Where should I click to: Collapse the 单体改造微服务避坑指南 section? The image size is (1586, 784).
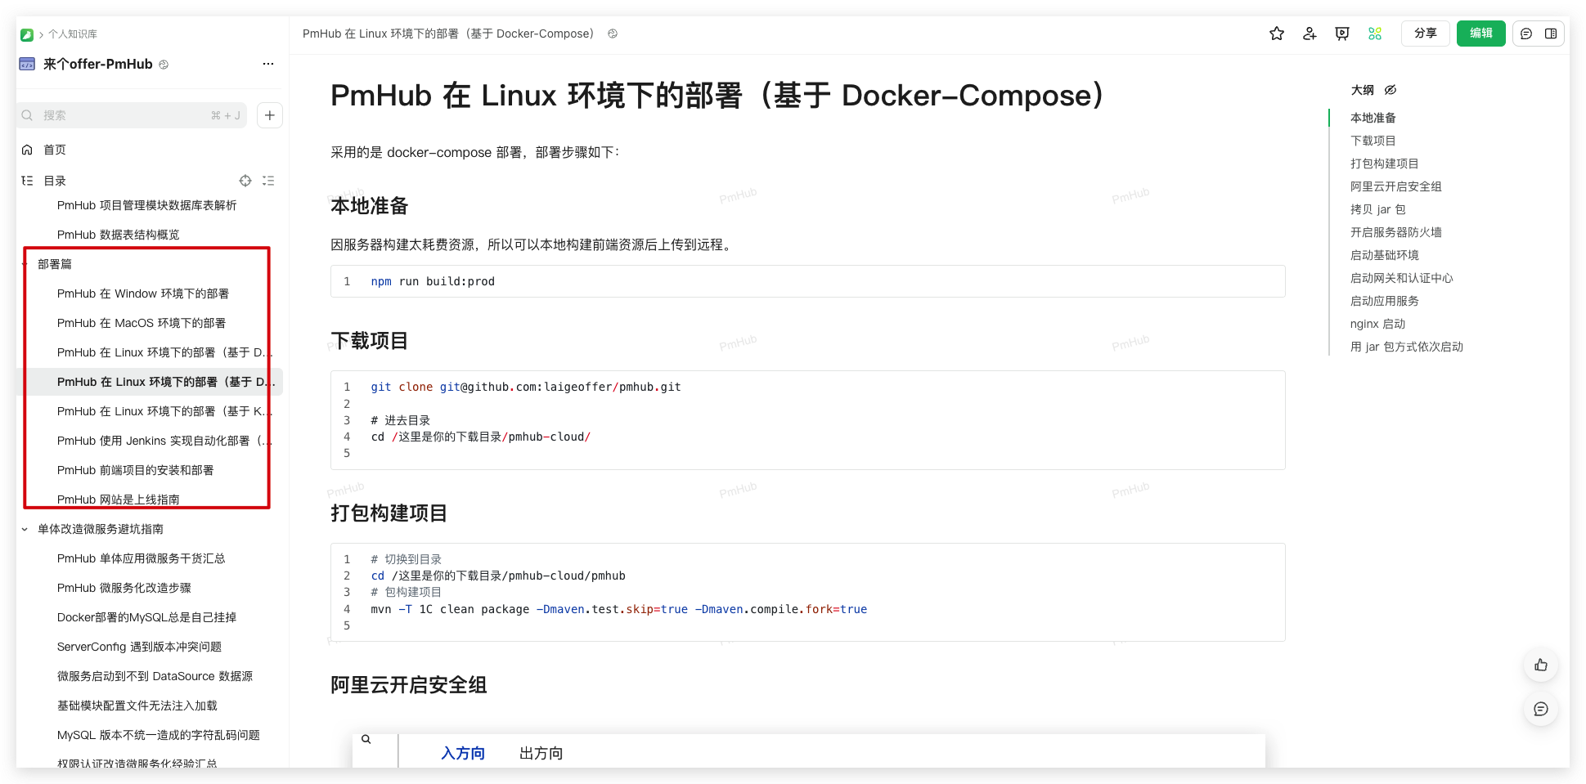[x=25, y=529]
